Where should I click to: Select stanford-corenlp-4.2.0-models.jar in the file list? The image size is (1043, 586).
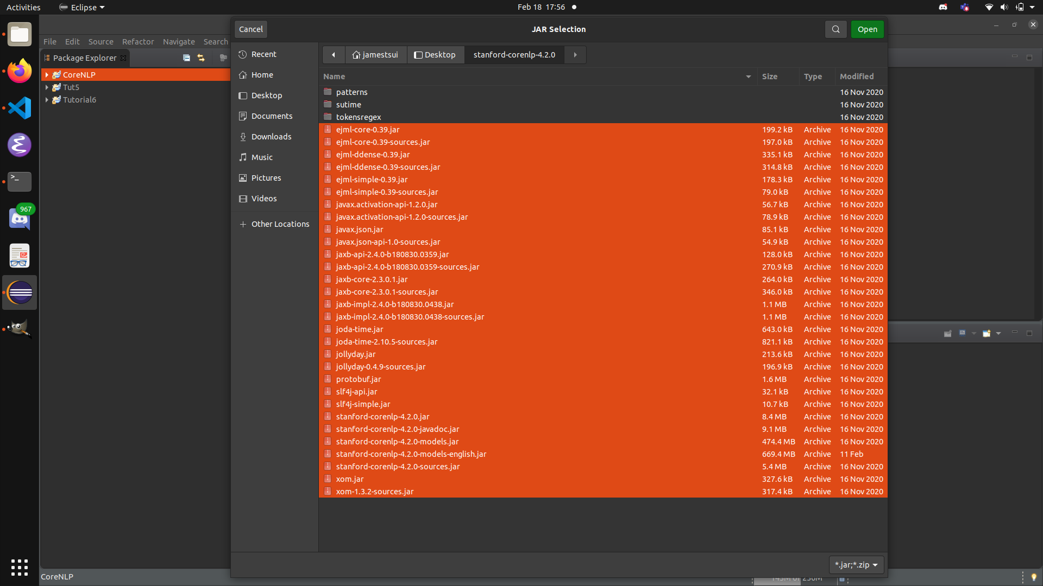397,441
